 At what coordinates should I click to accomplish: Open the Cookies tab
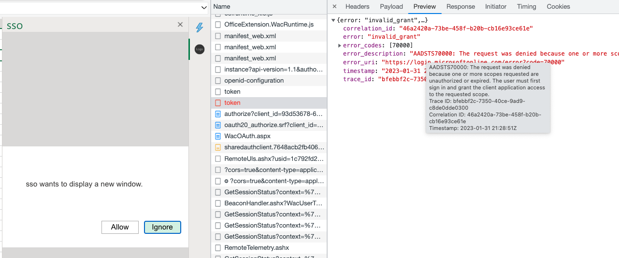[x=558, y=7]
